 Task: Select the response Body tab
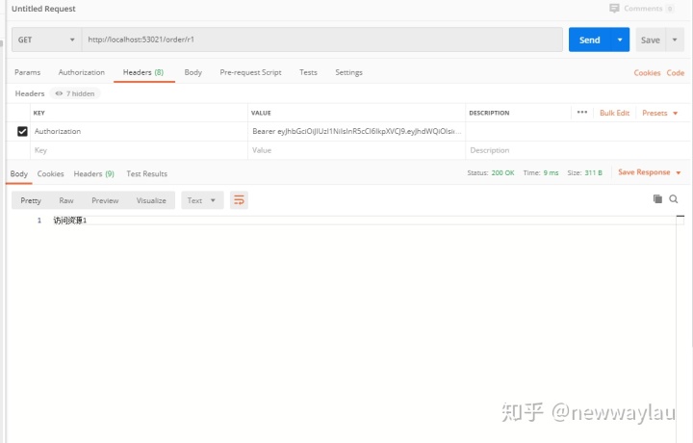click(19, 173)
